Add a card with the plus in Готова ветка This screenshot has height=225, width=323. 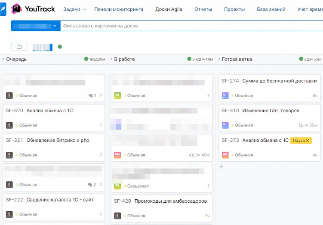click(221, 167)
